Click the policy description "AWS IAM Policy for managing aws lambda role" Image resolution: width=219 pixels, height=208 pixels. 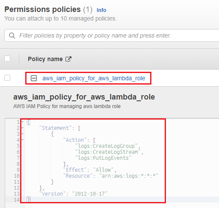click(x=67, y=106)
